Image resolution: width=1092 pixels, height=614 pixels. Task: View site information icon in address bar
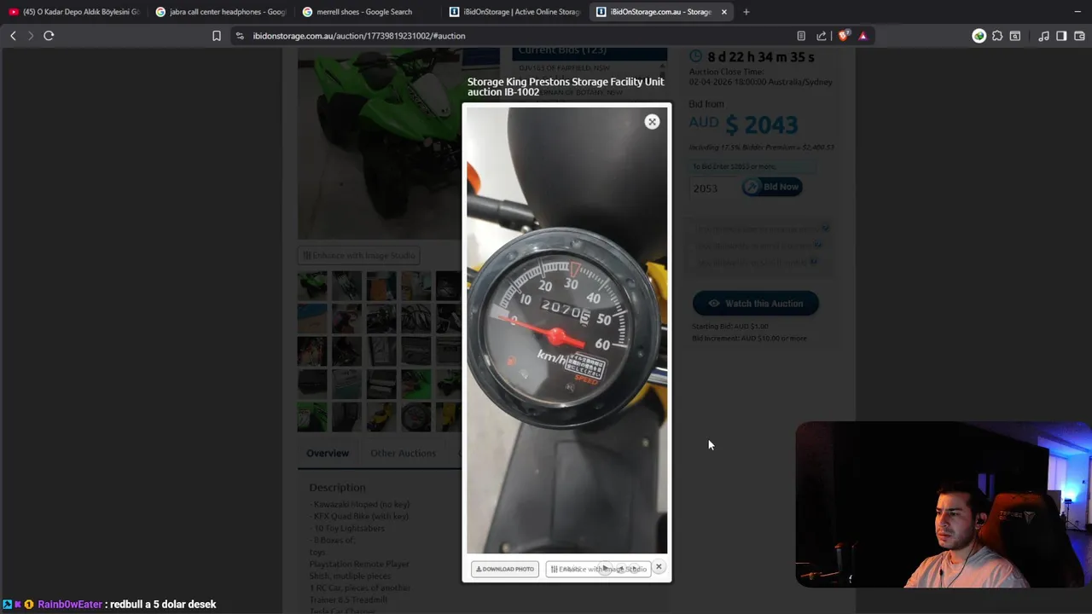coord(240,36)
